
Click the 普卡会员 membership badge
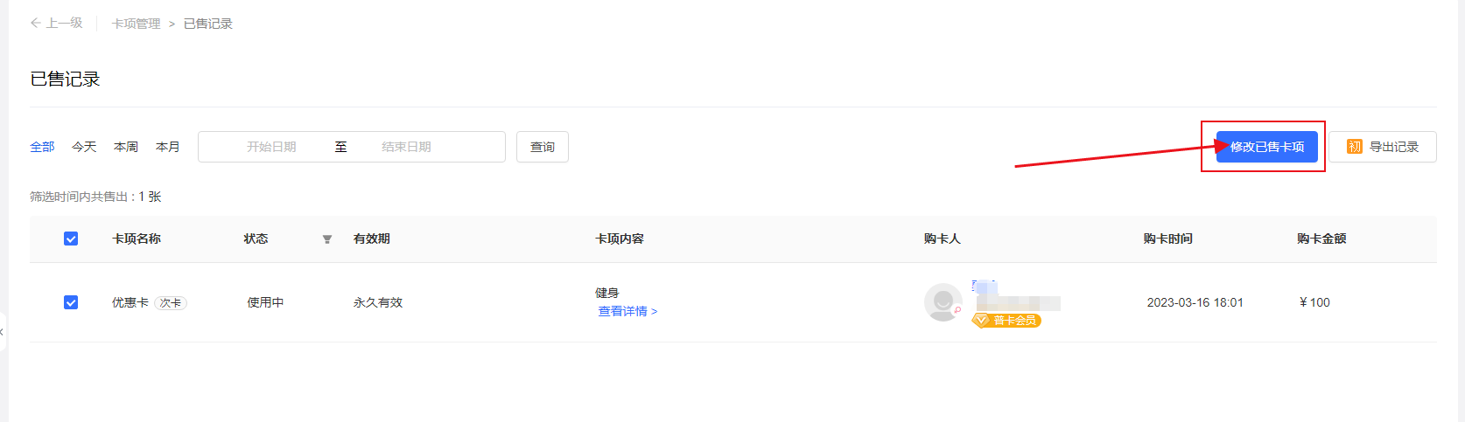[1006, 321]
